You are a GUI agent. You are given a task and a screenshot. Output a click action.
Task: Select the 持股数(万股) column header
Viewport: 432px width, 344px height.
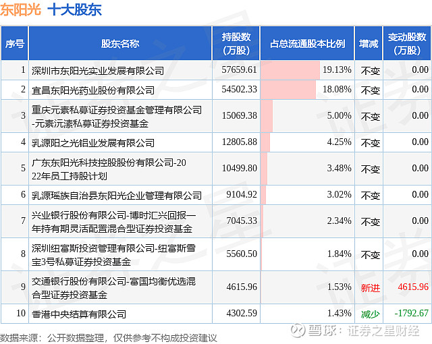[x=236, y=43]
